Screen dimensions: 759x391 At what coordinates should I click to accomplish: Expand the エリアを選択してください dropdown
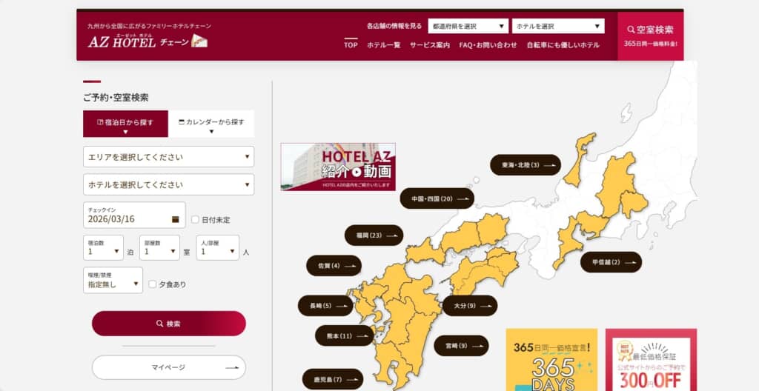pos(168,157)
